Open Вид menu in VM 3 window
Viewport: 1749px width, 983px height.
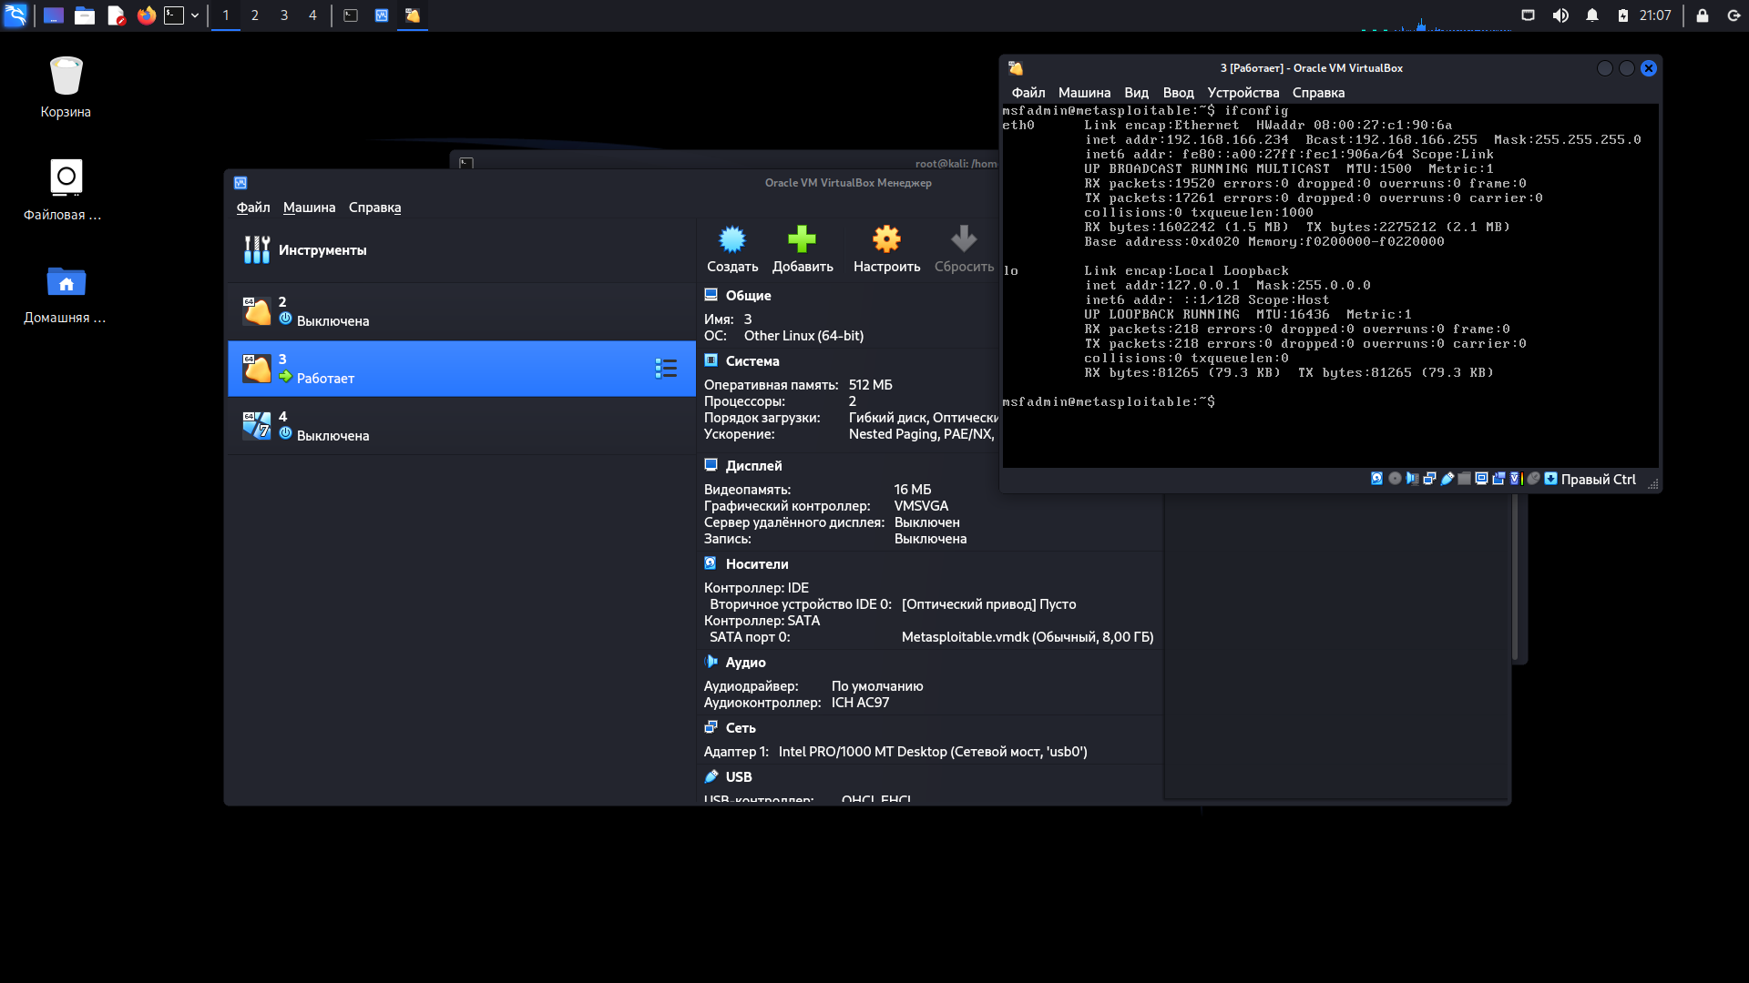point(1136,93)
